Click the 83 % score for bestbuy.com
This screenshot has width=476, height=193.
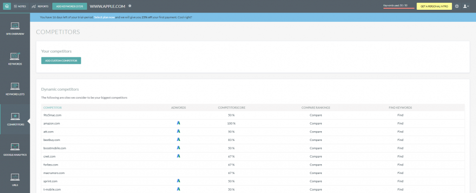coord(231,140)
